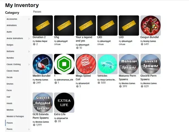Screen dimensions: 189x132
Task: Open the Mega Speed Coil icon
Action: tap(86, 64)
